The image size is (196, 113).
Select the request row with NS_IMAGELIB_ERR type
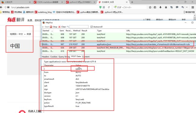119,48
